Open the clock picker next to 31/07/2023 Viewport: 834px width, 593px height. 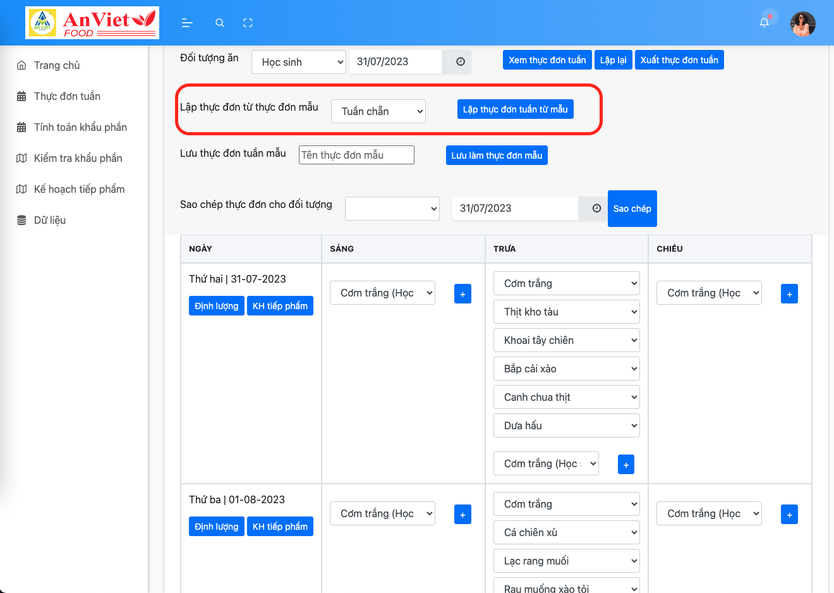(x=459, y=61)
